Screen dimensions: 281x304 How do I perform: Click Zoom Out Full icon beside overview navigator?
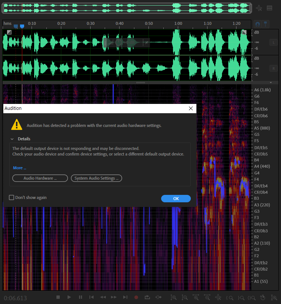coord(259,8)
